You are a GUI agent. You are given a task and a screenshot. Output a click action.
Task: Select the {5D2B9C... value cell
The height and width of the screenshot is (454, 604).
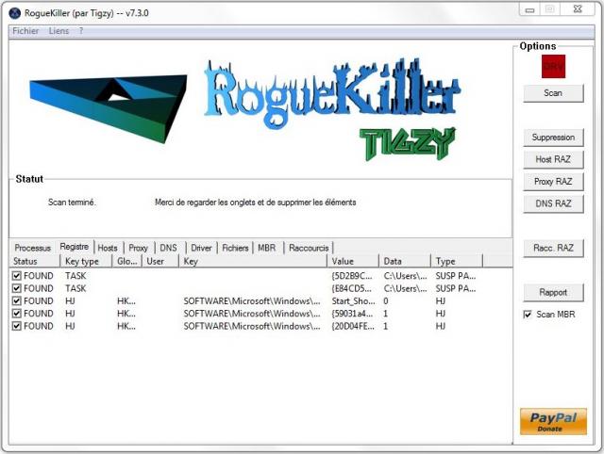tap(352, 276)
